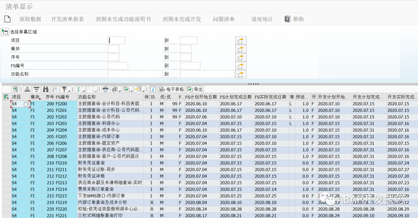418x218 pixels.
Task: Open the filter funnel dropdown arrow
Action: coord(69,91)
